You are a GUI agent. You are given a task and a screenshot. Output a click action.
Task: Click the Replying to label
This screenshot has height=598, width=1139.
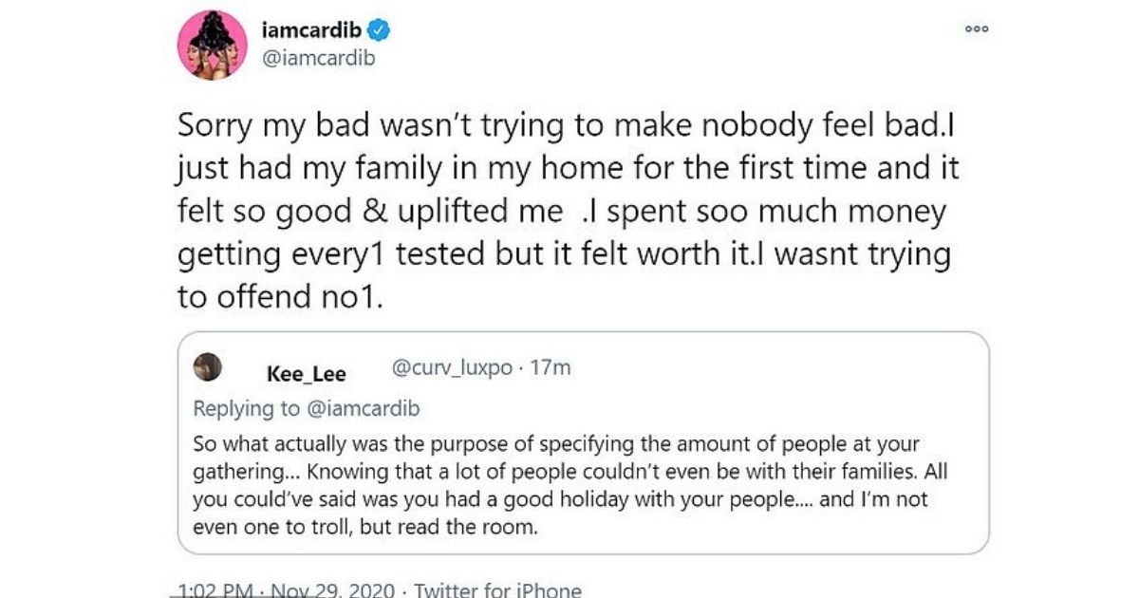tap(245, 409)
